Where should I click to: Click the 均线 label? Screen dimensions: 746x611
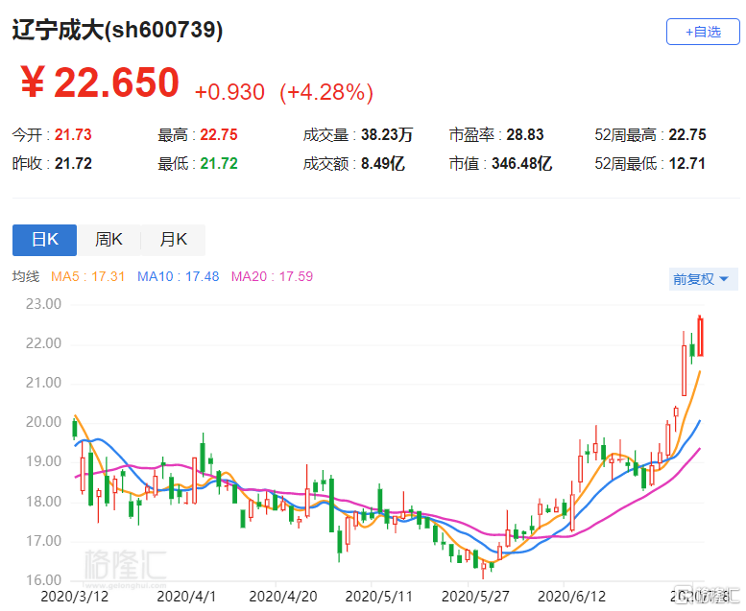pos(26,276)
